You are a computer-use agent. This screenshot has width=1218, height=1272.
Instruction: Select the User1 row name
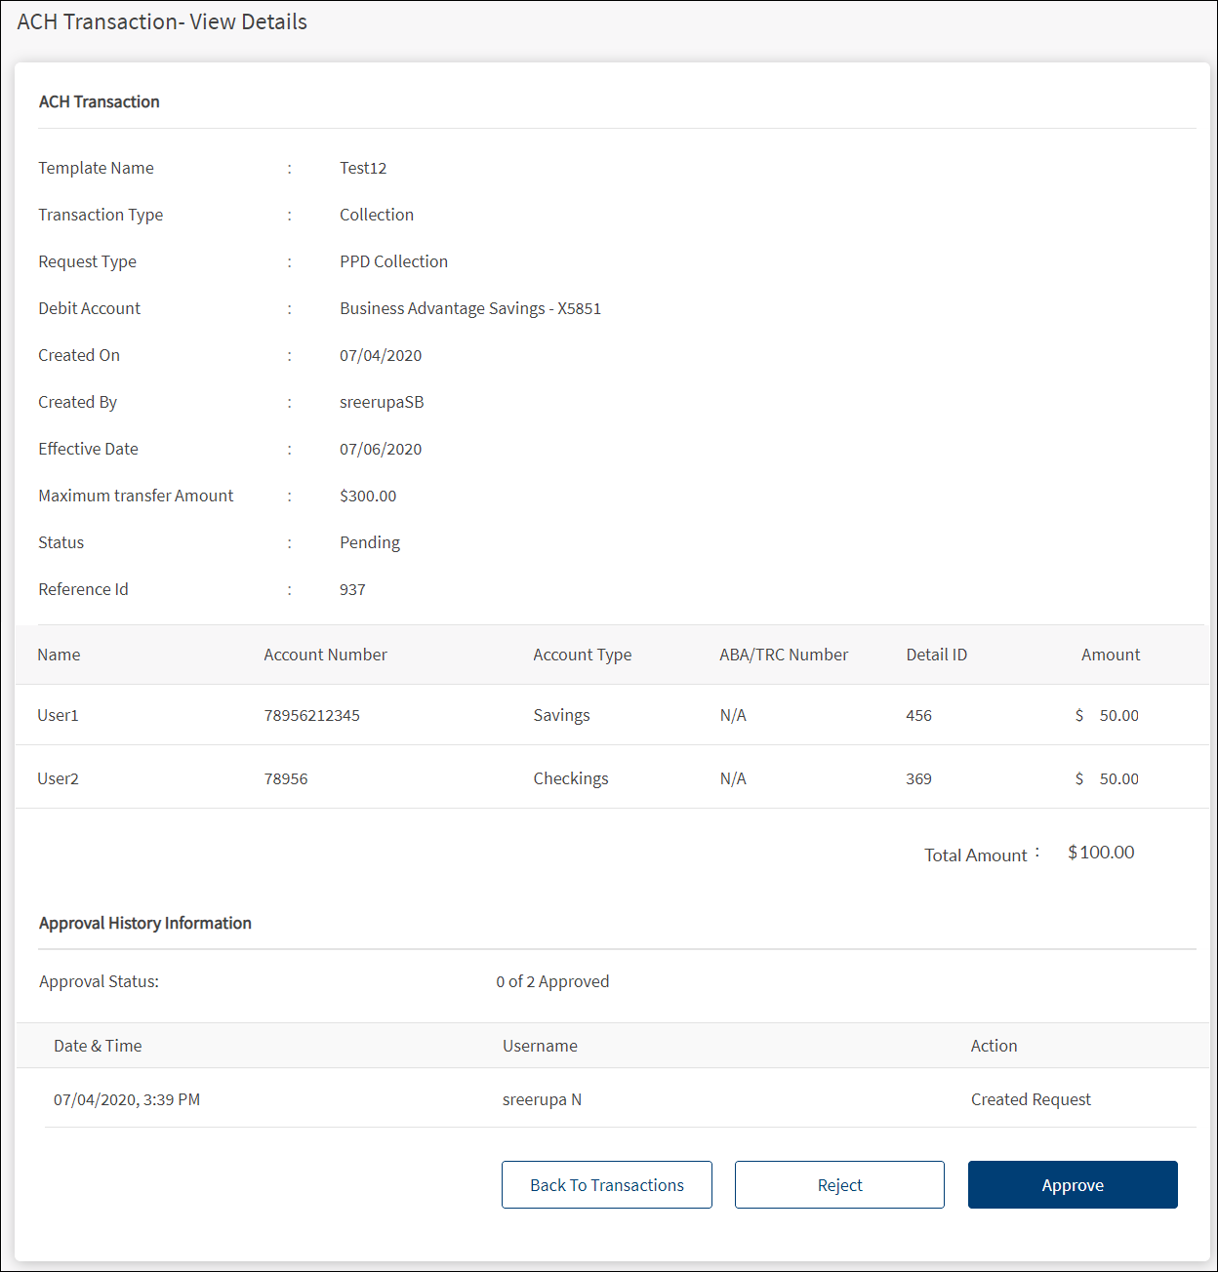[58, 715]
